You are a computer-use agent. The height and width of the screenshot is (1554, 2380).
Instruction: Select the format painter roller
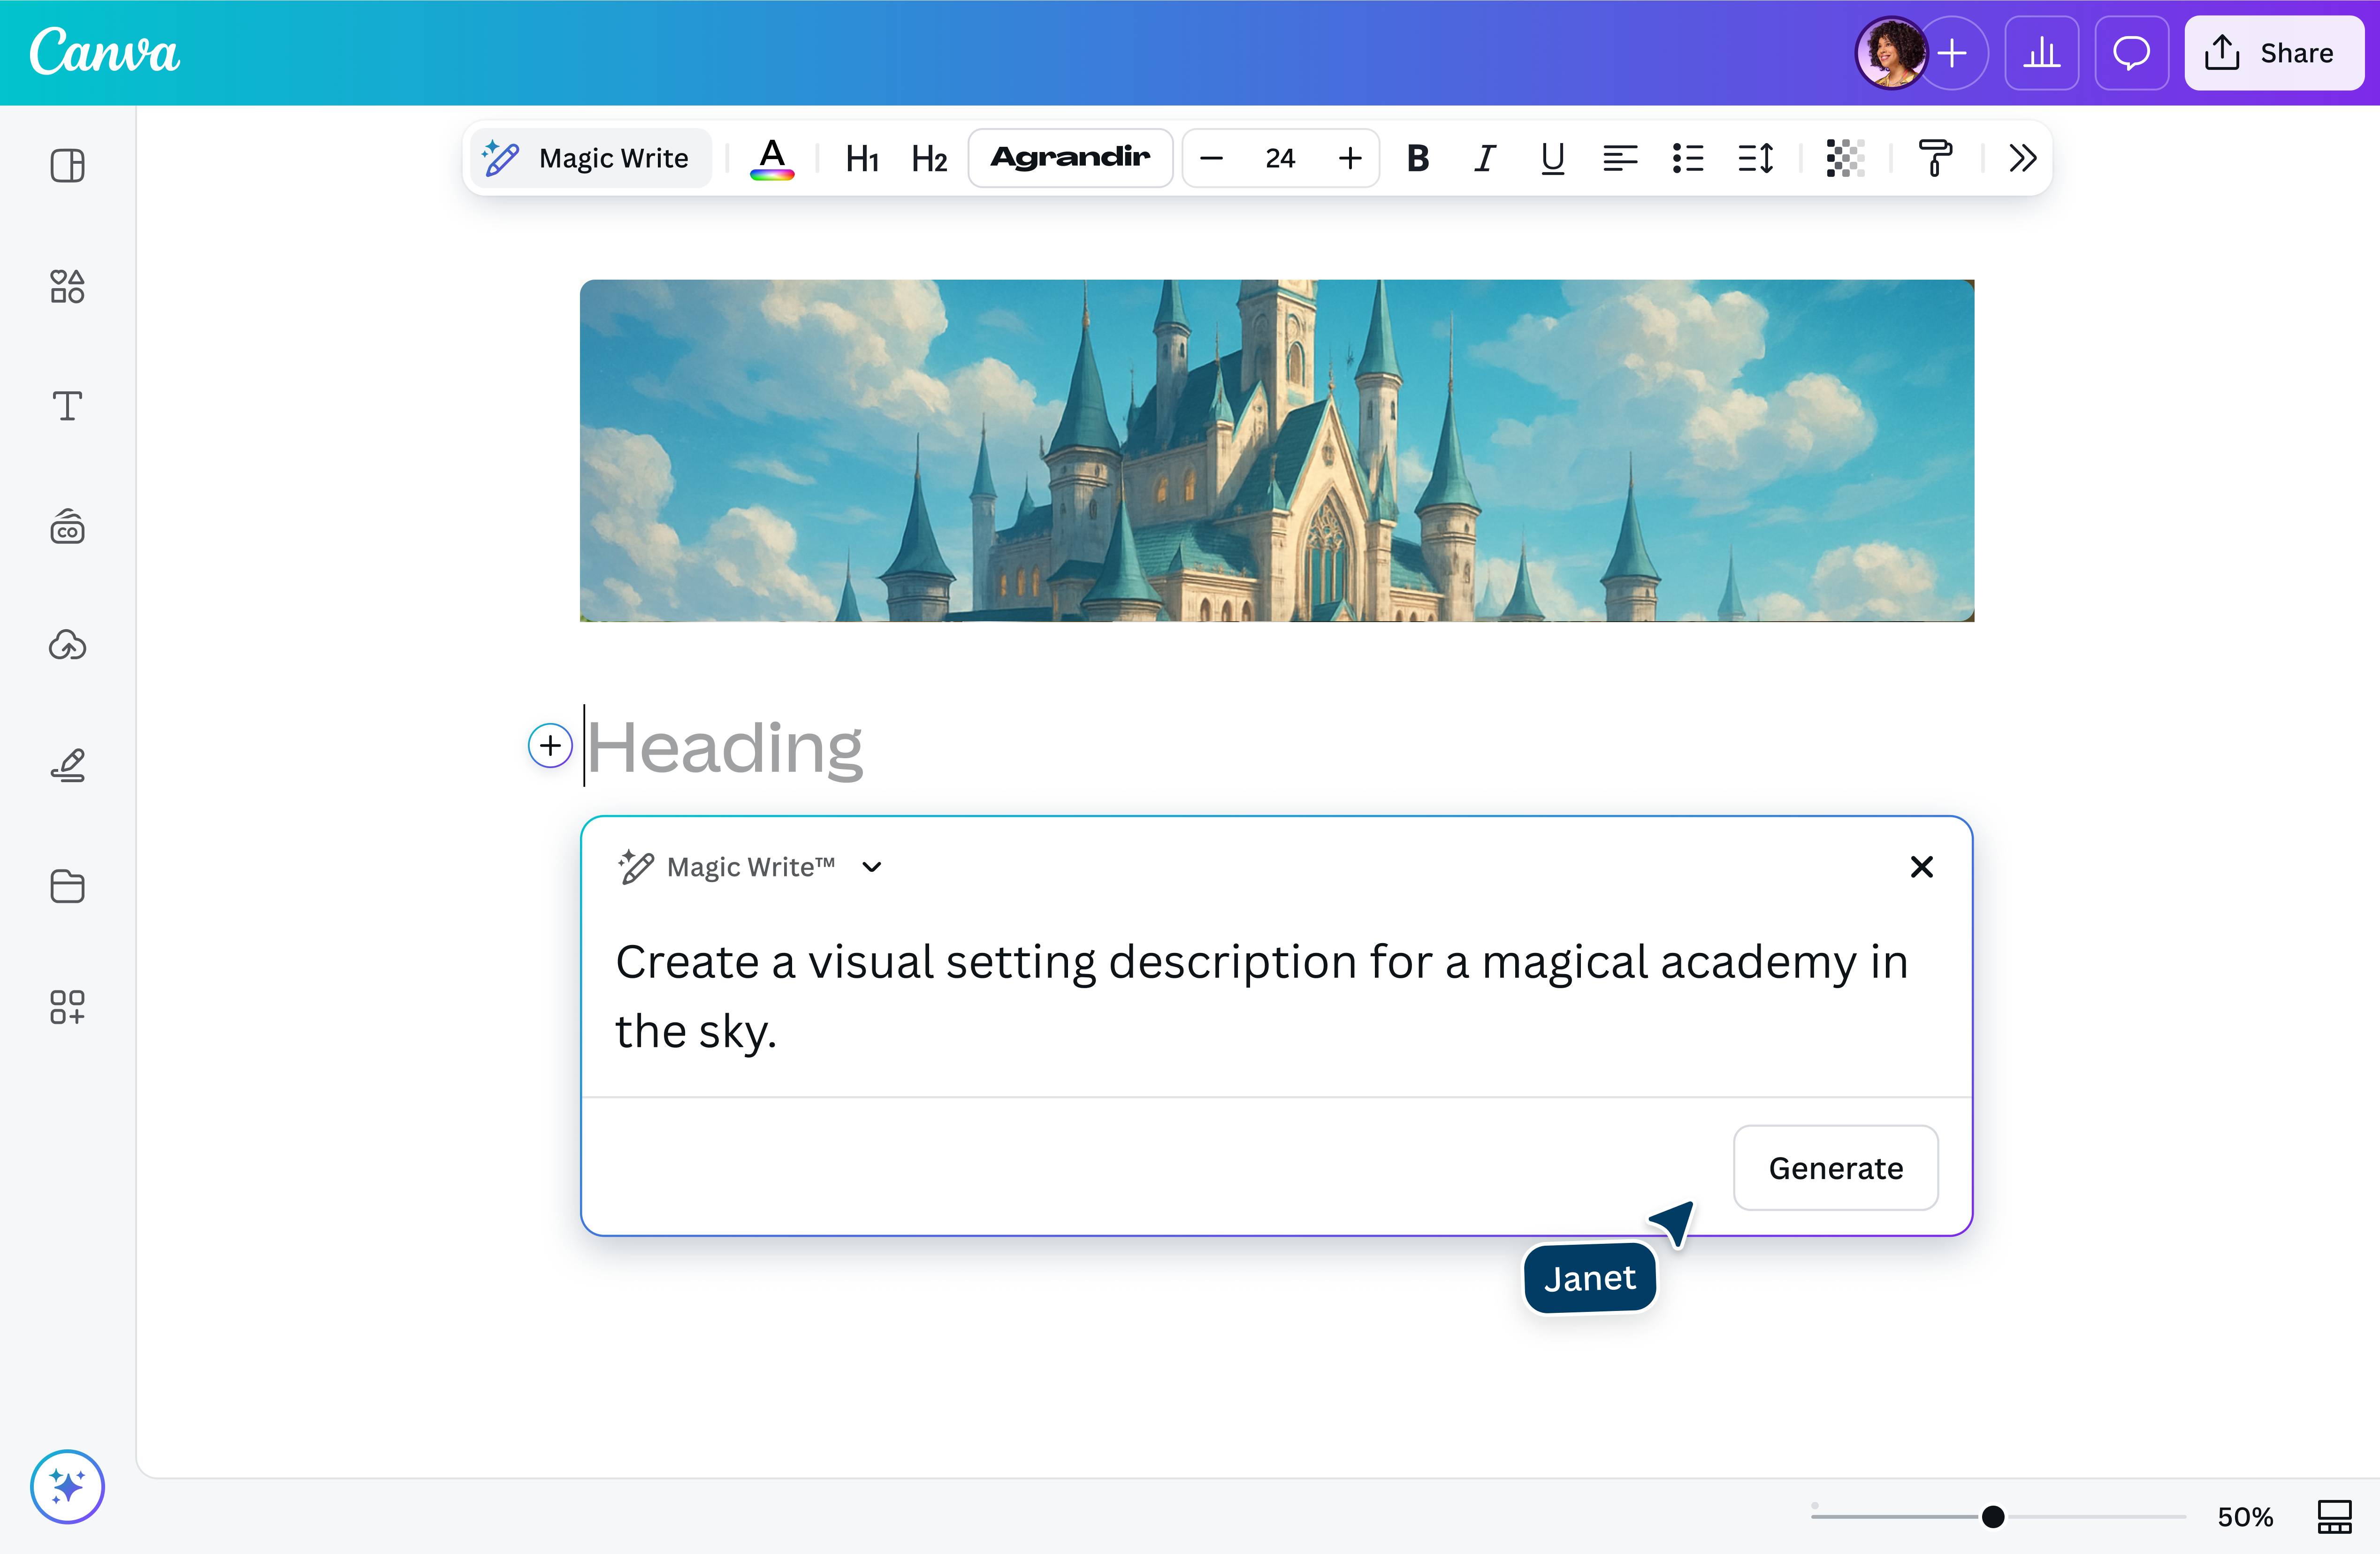point(1935,158)
